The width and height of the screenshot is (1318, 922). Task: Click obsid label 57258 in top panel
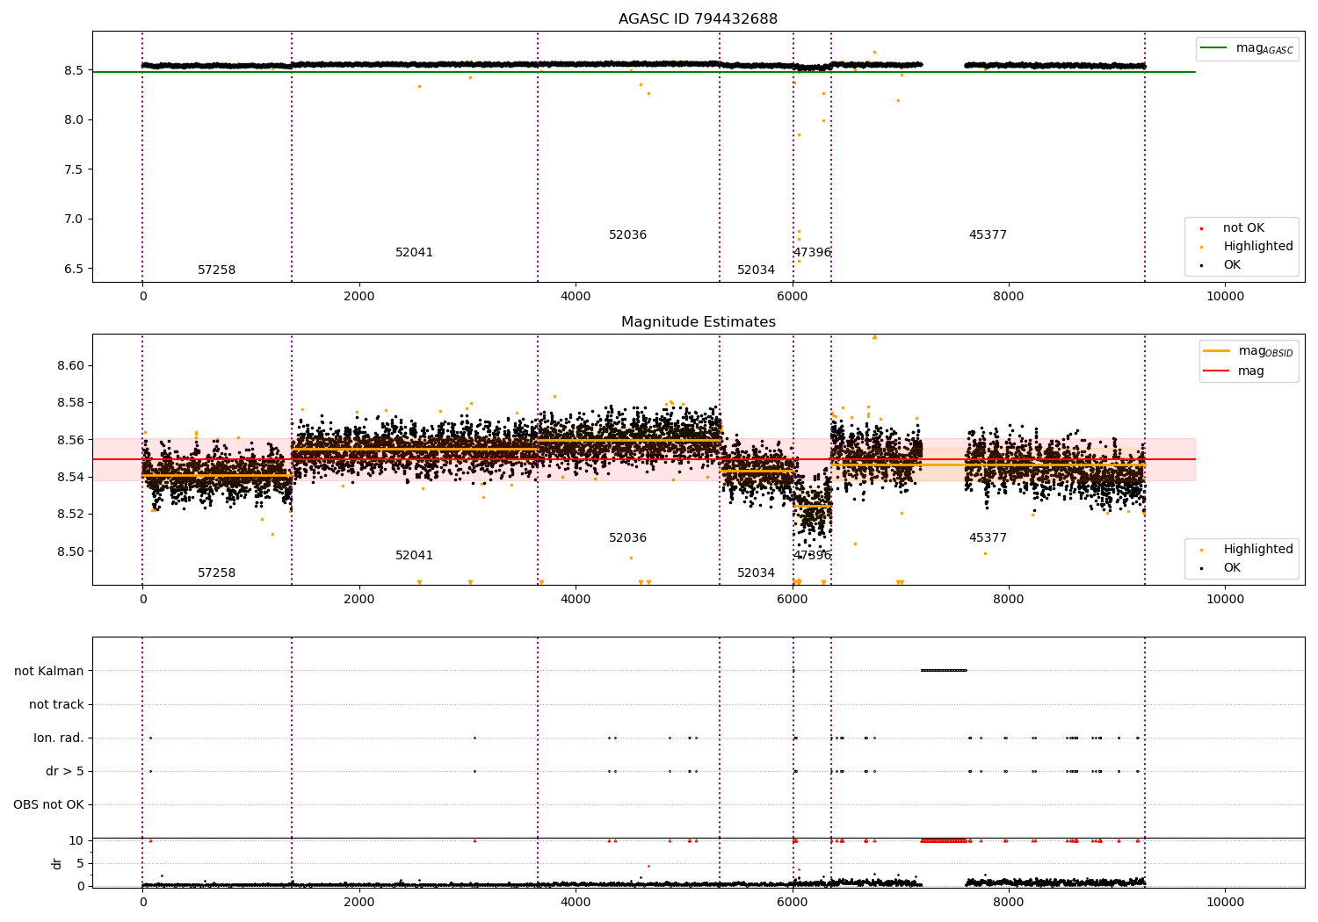coord(216,270)
